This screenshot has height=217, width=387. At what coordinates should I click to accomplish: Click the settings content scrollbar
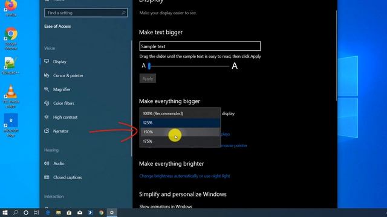[336, 55]
